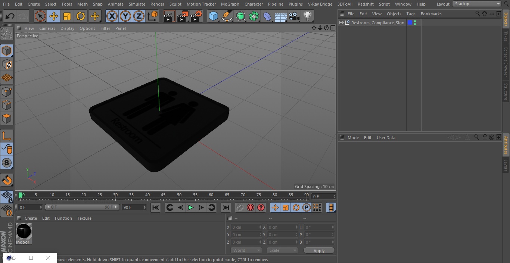510x263 pixels.
Task: Add a Cube primitive object
Action: [213, 16]
